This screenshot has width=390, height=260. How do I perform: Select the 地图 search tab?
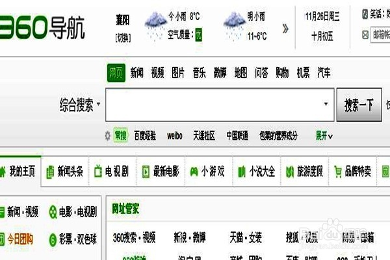(240, 73)
